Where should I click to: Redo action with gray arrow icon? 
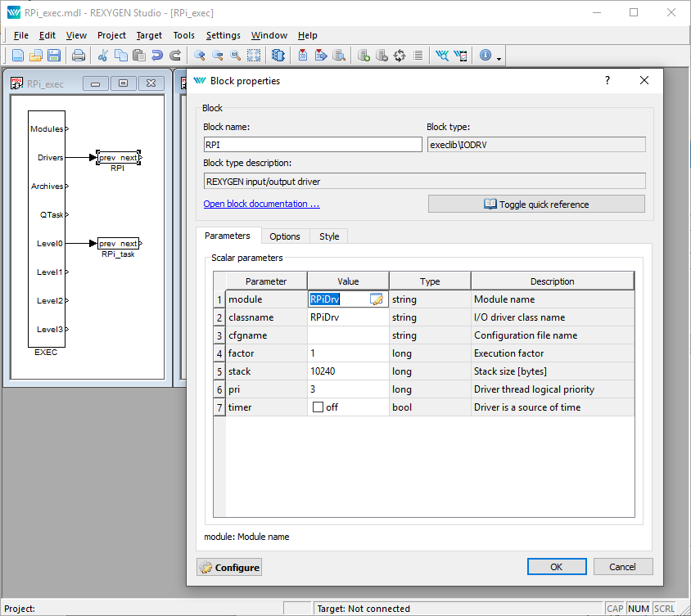click(175, 56)
